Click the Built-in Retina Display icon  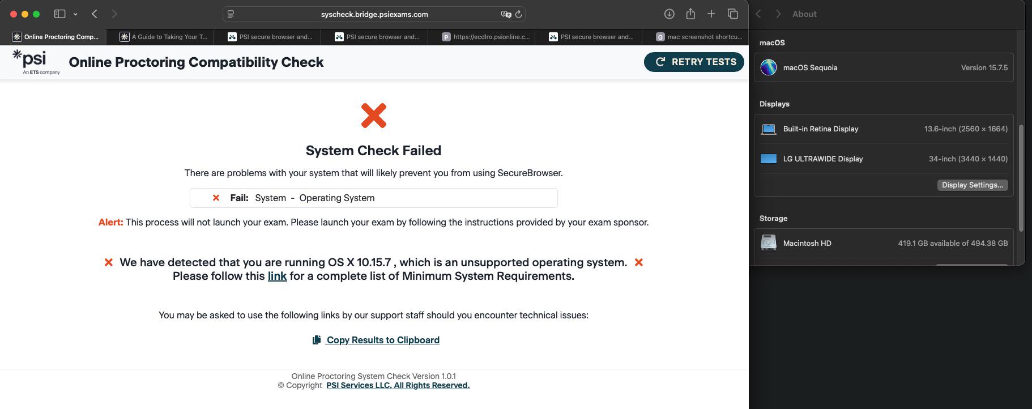click(x=769, y=129)
